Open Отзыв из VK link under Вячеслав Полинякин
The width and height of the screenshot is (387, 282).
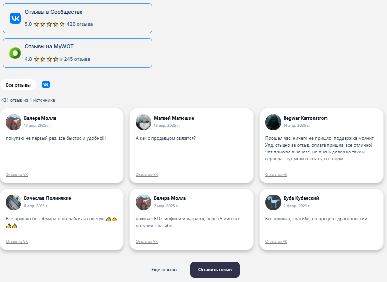(17, 242)
